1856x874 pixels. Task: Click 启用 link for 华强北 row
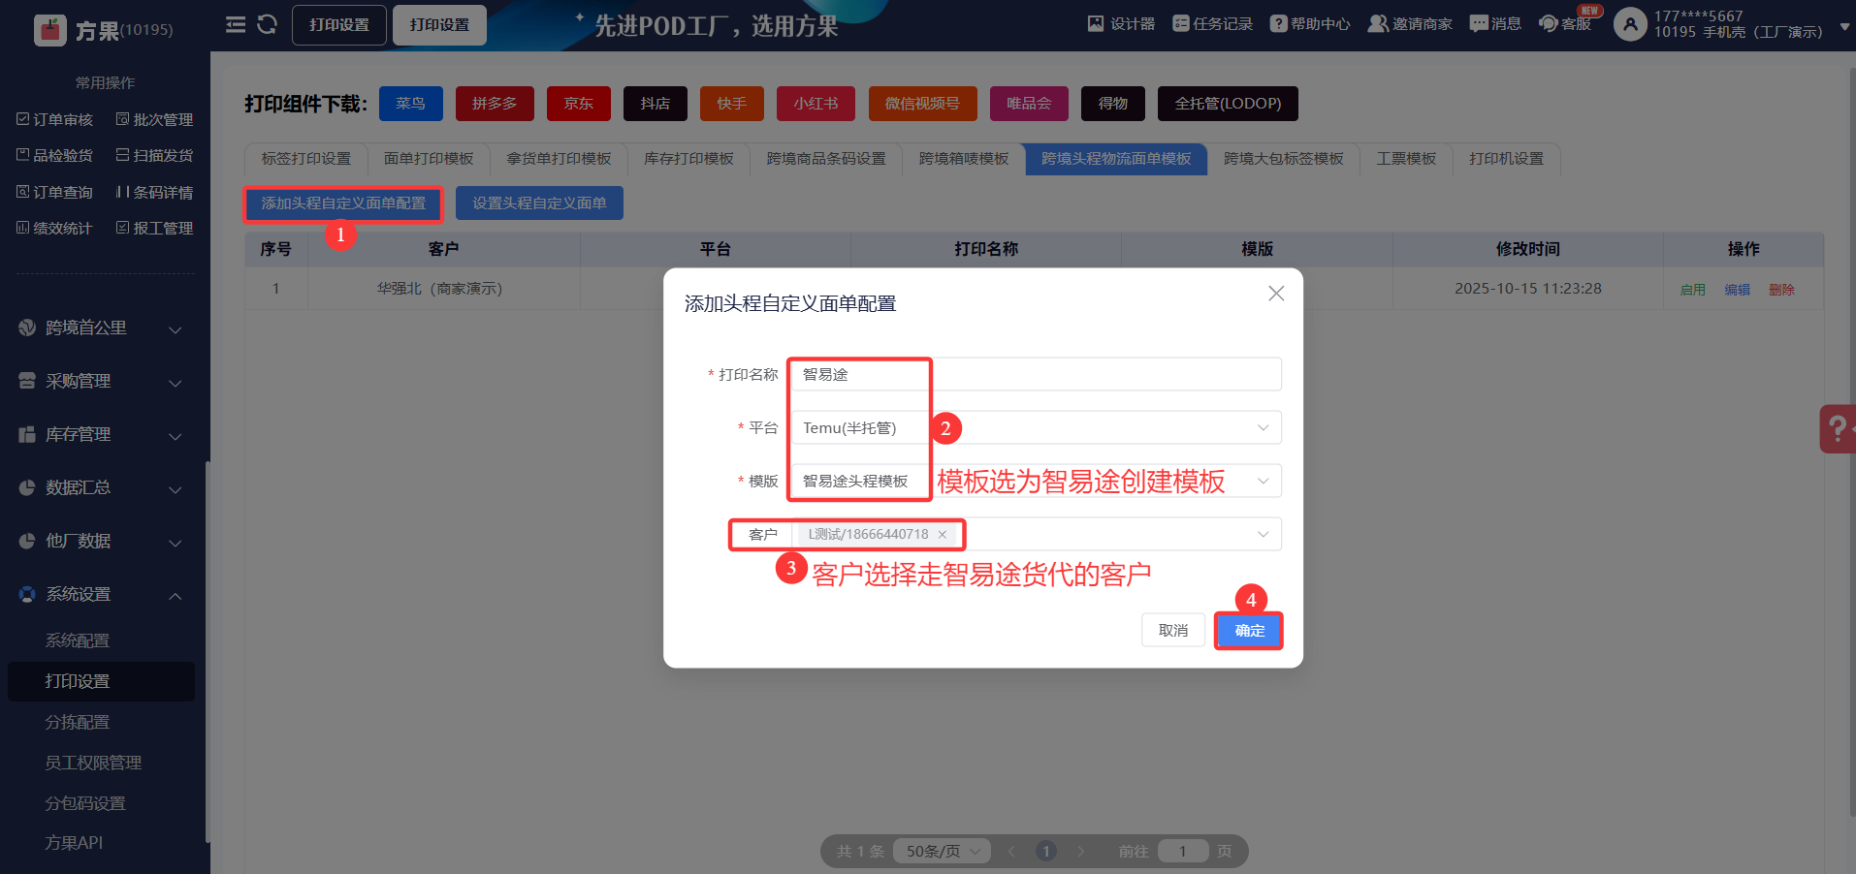click(1692, 290)
